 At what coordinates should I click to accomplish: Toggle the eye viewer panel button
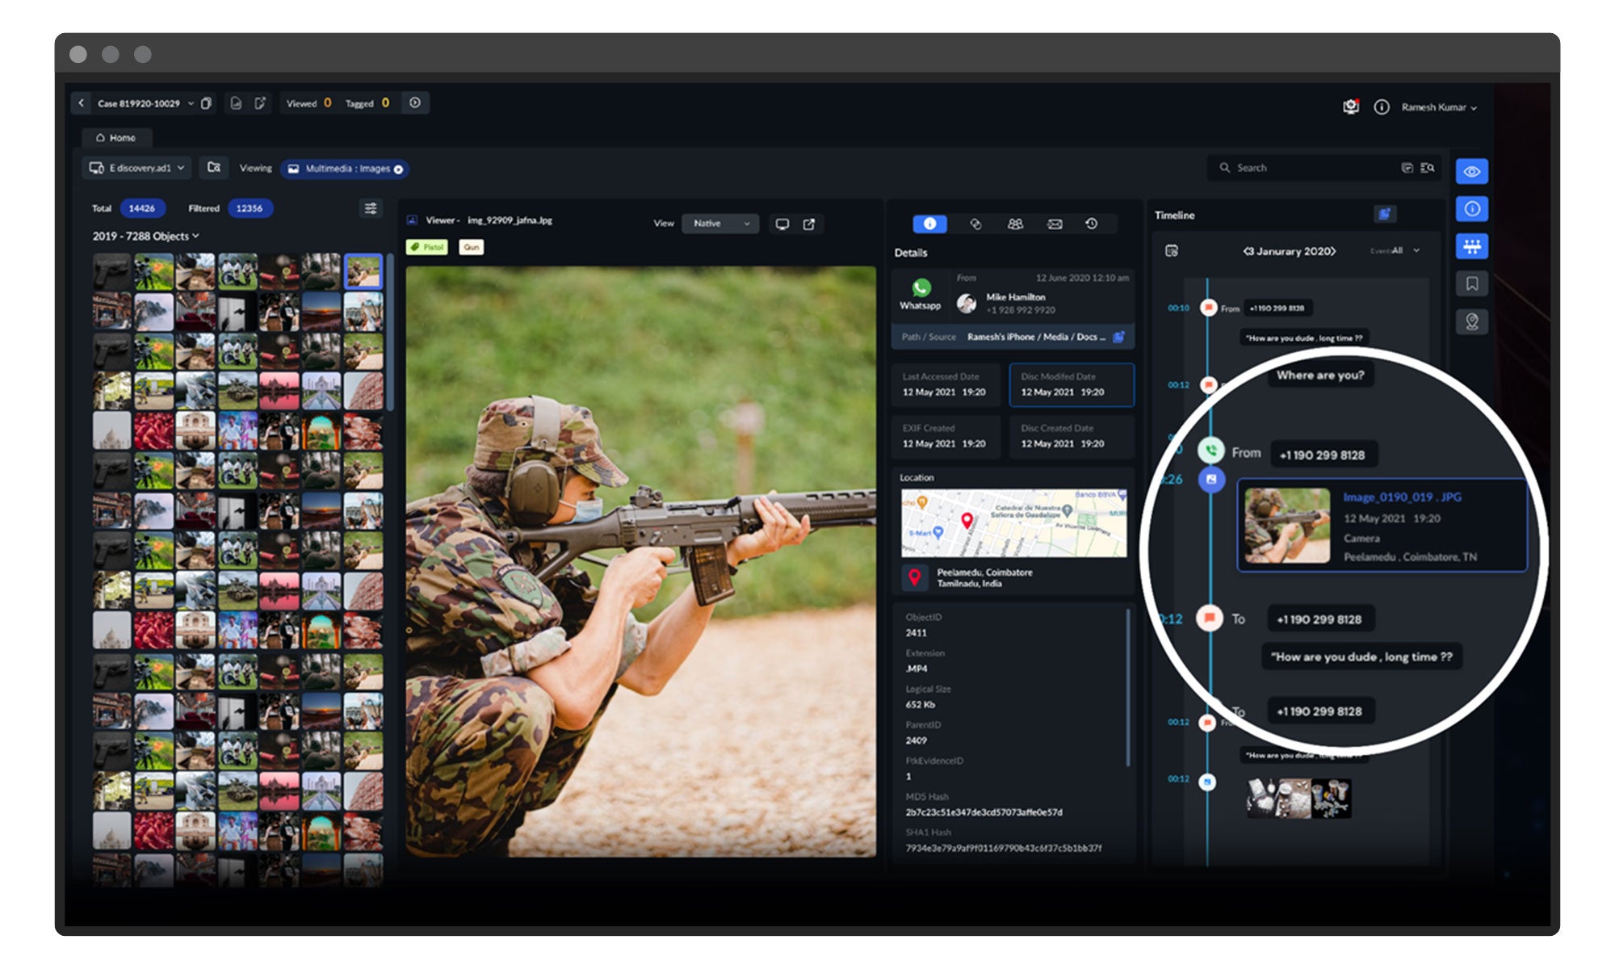point(1471,171)
